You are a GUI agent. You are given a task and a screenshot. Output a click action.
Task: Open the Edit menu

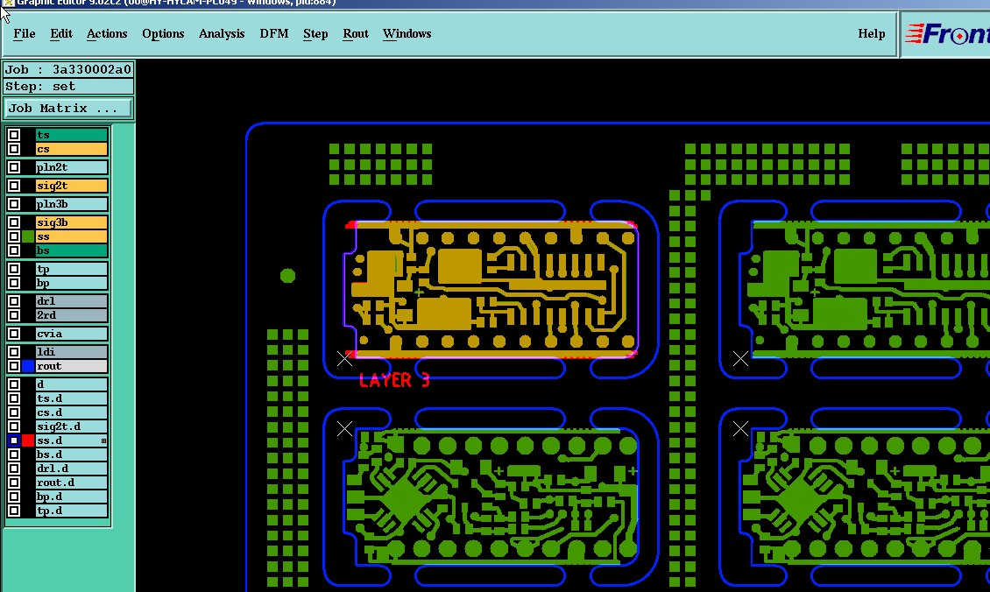61,34
